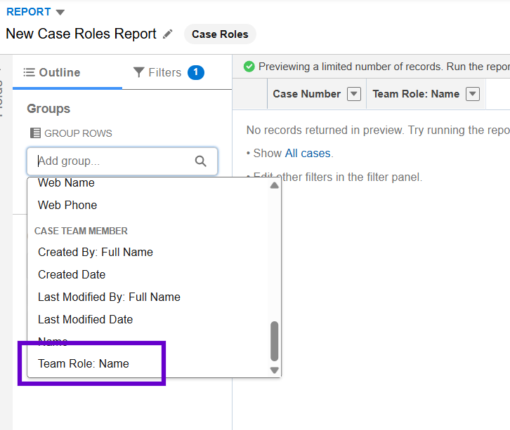The width and height of the screenshot is (510, 430).
Task: Open the REPORT dropdown arrow
Action: 60,12
